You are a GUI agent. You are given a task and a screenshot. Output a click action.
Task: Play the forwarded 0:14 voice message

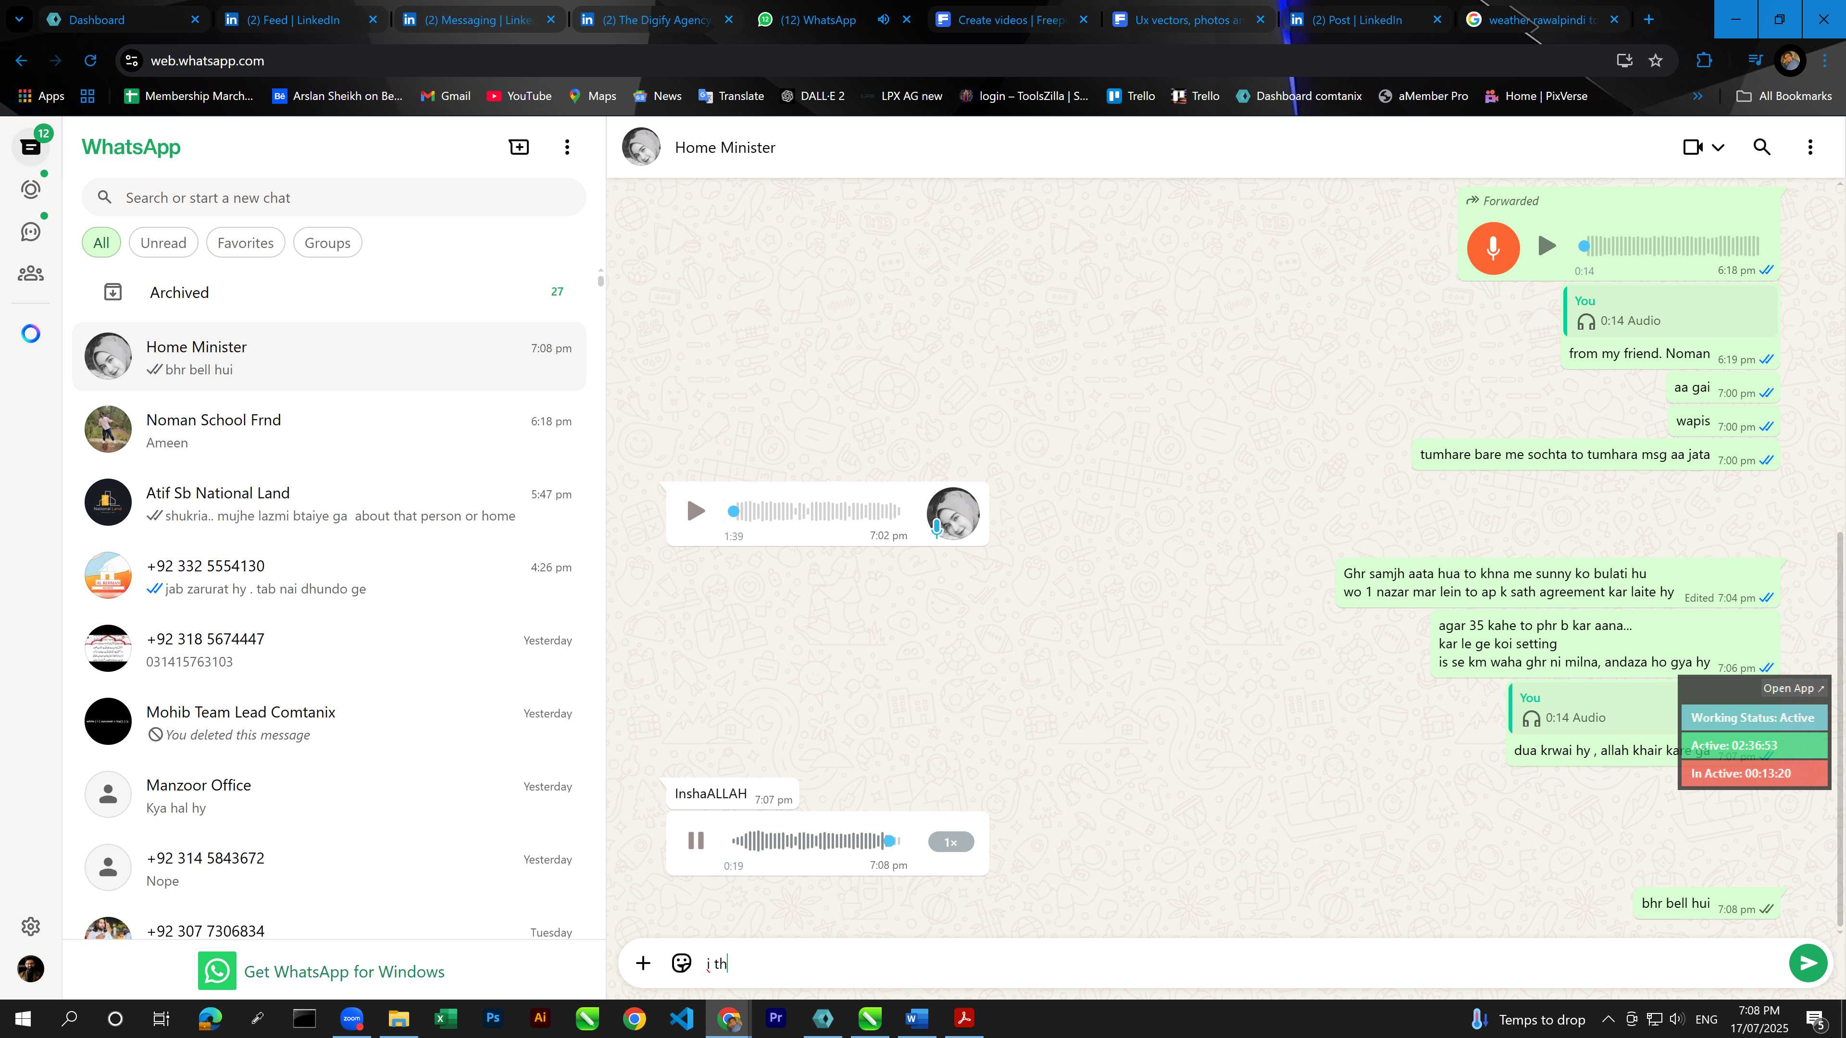(1547, 246)
